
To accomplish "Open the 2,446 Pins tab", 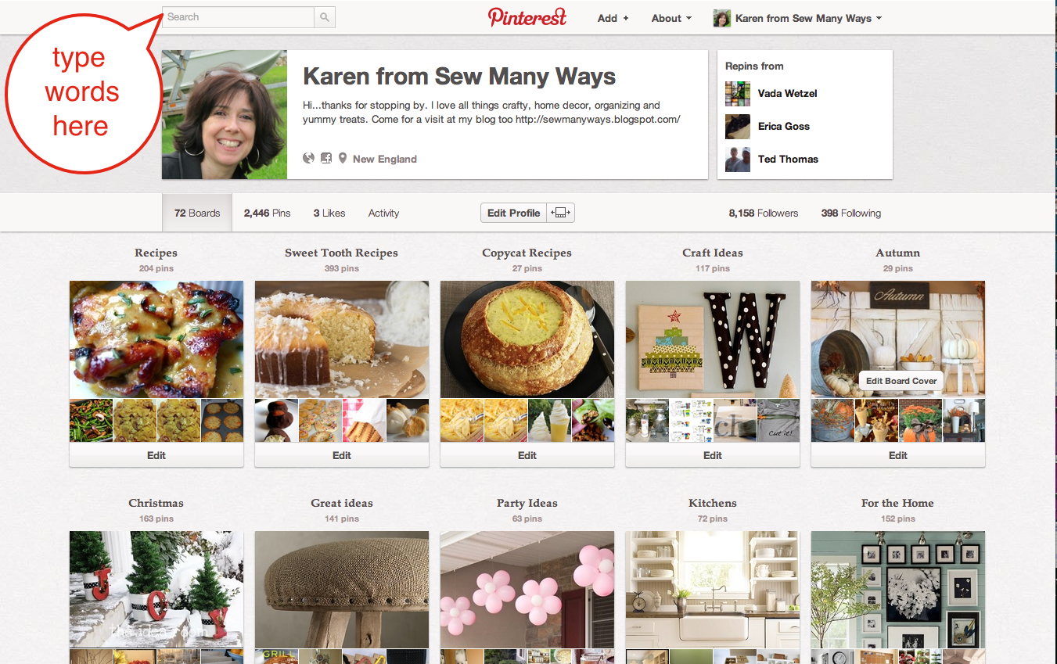I will [267, 212].
